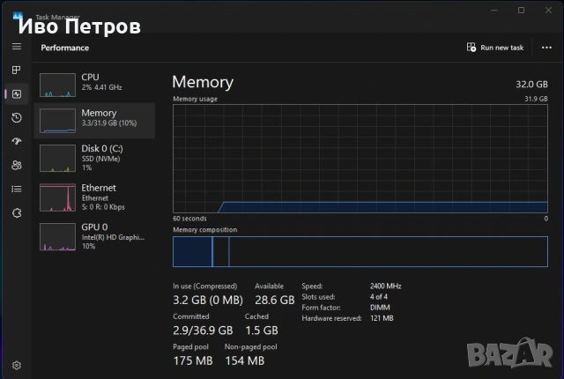564x379 pixels.
Task: View Ethernet network performance
Action: pos(94,195)
